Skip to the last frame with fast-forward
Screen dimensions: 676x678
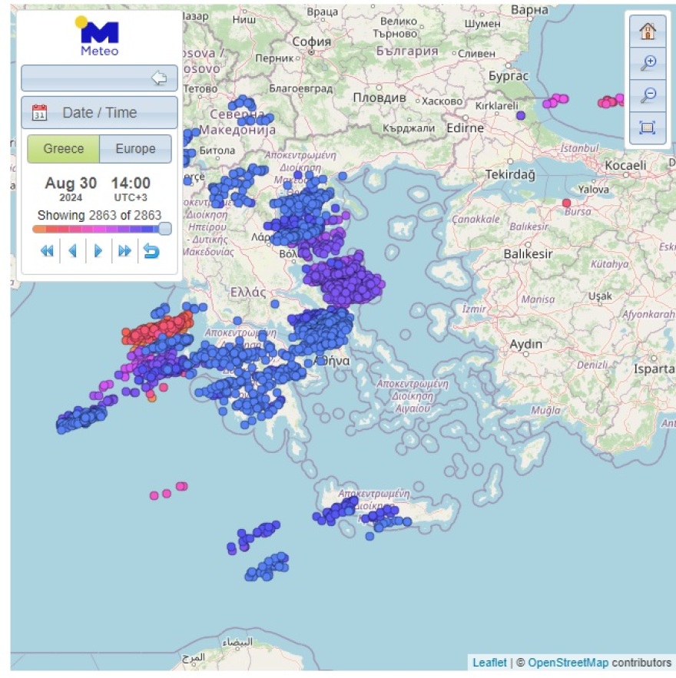pos(125,250)
